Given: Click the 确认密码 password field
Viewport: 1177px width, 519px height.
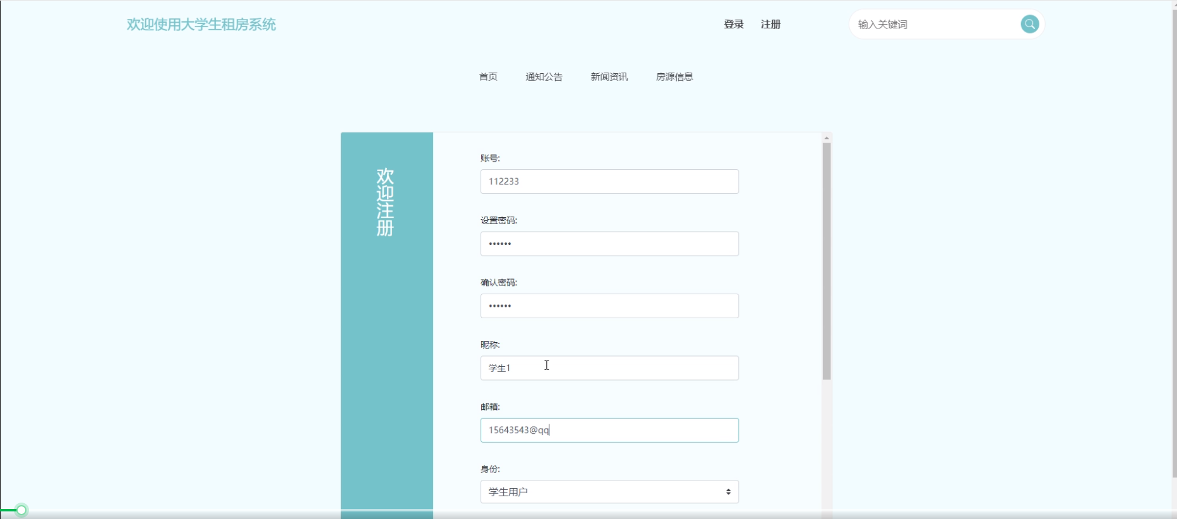Looking at the screenshot, I should pos(609,306).
